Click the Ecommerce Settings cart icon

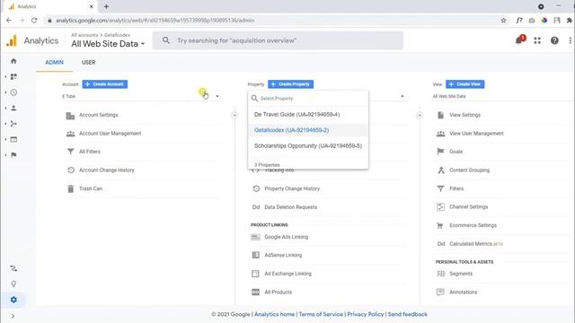pyautogui.click(x=440, y=225)
